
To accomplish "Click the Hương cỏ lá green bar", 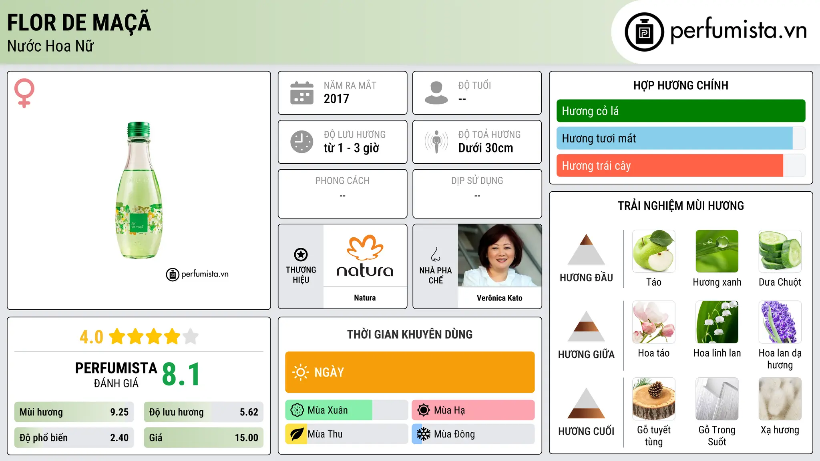I will [681, 111].
